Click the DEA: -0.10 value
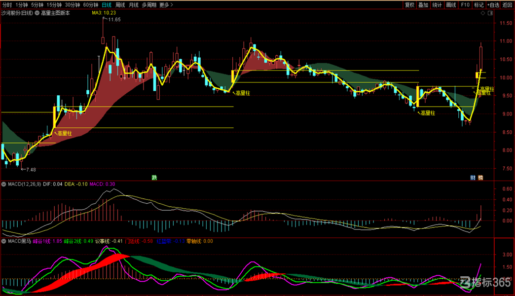Screen dimensions: 515x296 pyautogui.click(x=76, y=185)
